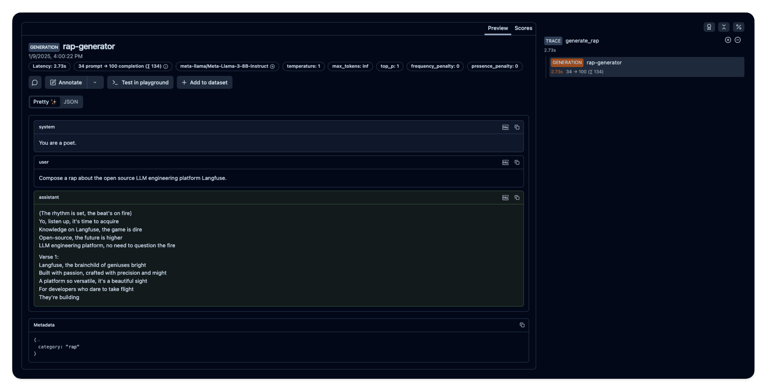The width and height of the screenshot is (767, 391).
Task: Switch output formatting to JSON view
Action: (71, 102)
